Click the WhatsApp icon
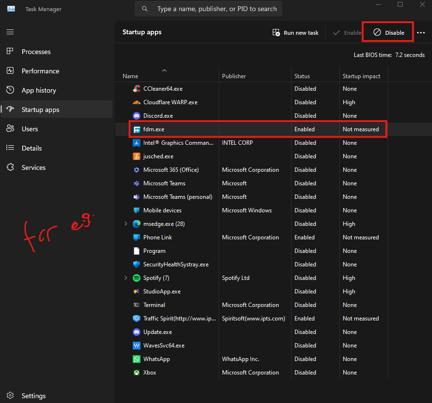Viewport: 432px width, 403px height. pyautogui.click(x=137, y=359)
